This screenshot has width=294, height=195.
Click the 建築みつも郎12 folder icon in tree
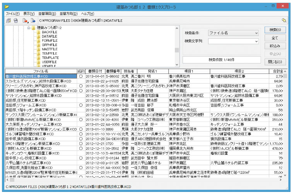(x=34, y=28)
